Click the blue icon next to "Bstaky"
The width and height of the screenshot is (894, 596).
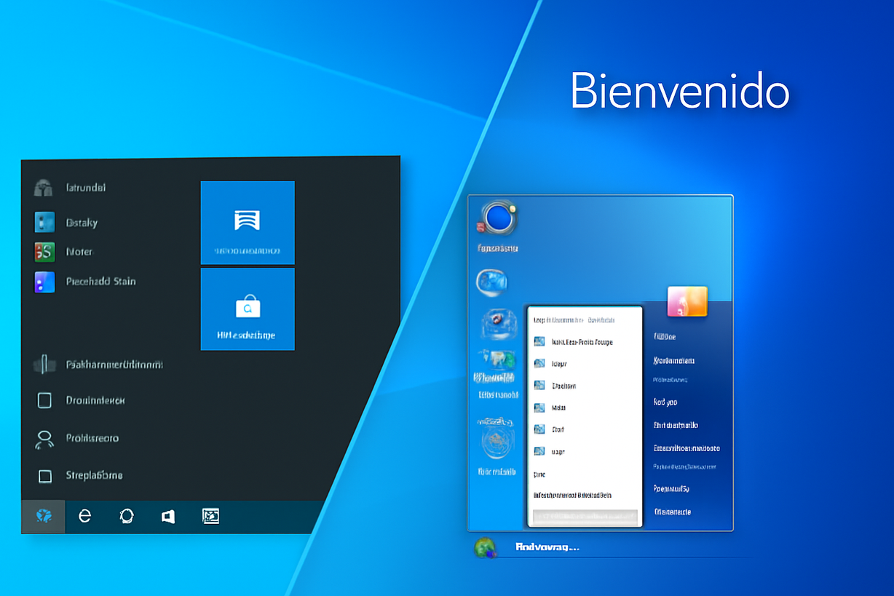click(44, 223)
